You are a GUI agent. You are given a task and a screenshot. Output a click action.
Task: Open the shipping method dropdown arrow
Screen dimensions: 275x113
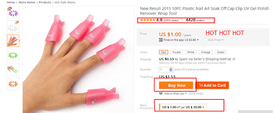pos(234,59)
